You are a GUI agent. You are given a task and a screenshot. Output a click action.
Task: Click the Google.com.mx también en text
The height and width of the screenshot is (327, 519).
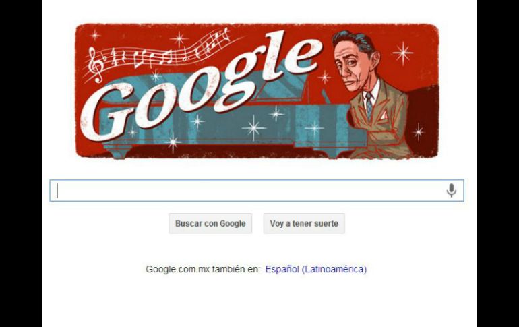pyautogui.click(x=204, y=269)
